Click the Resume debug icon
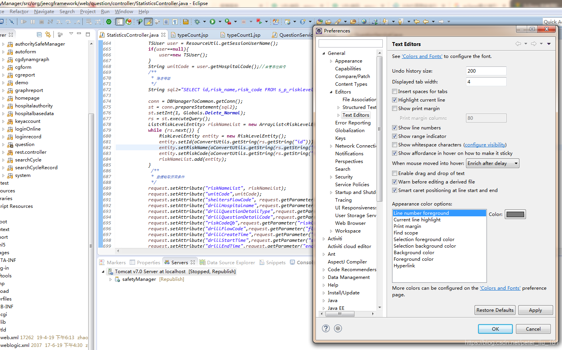Image resolution: width=562 pixels, height=350 pixels. pos(24,22)
